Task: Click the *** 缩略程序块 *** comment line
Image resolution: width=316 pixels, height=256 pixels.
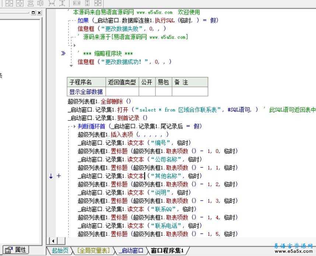Action: point(105,53)
